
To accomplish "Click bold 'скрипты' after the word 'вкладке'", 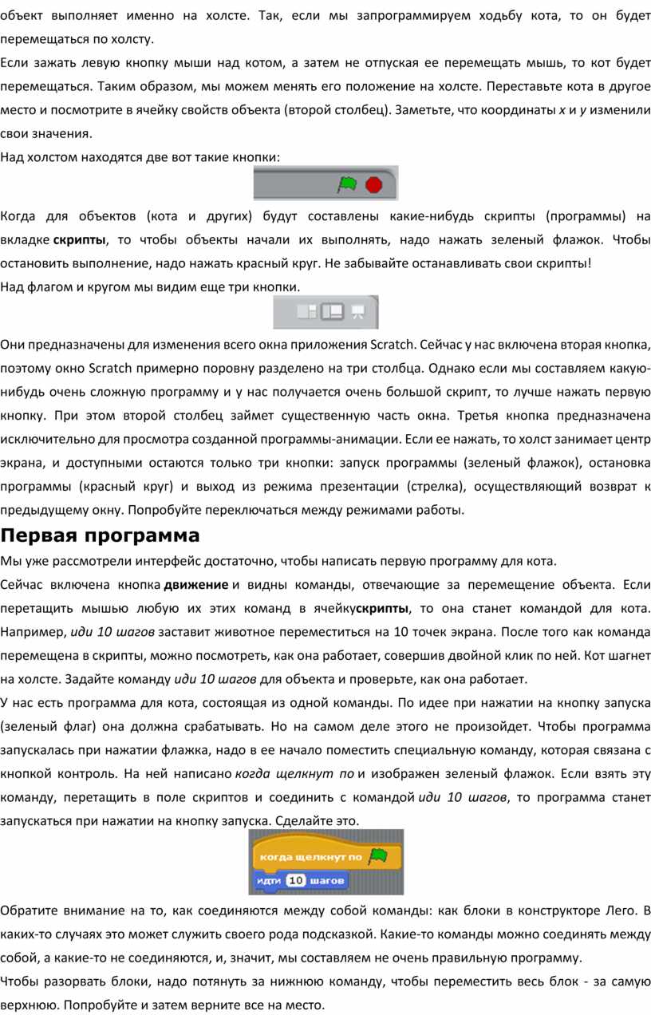I will (x=79, y=240).
